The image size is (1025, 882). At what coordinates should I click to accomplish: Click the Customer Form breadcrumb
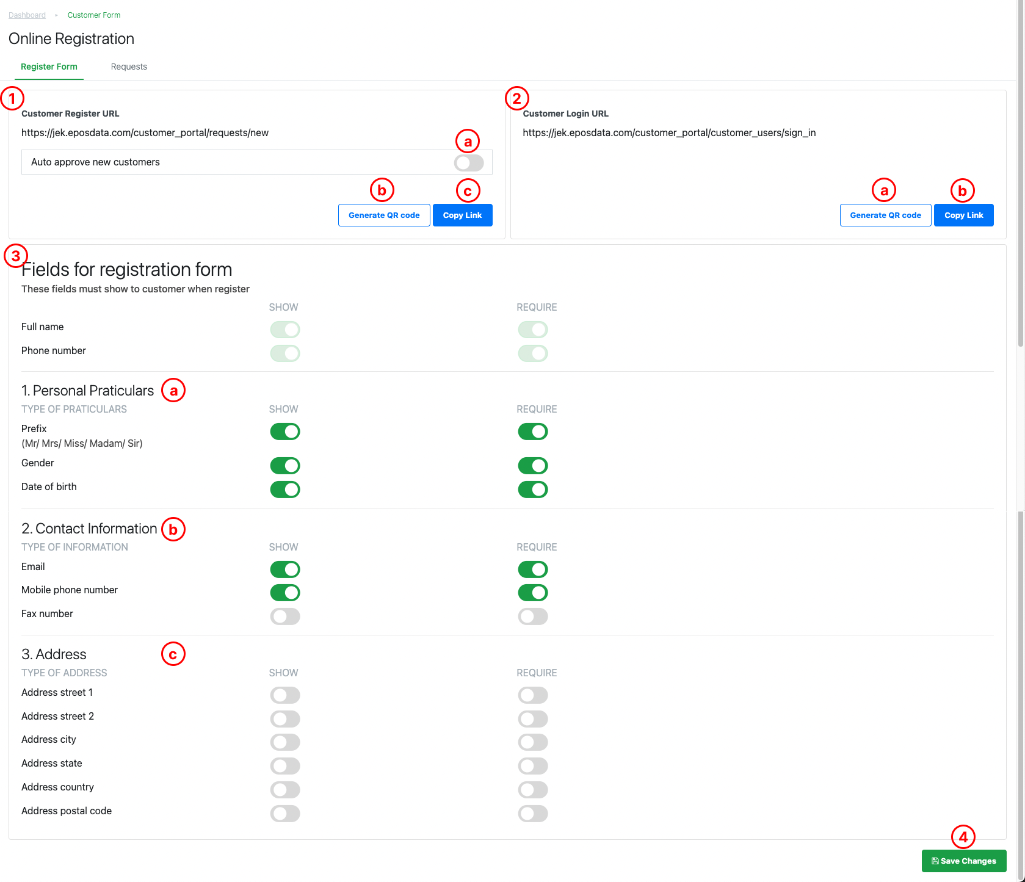(x=94, y=15)
